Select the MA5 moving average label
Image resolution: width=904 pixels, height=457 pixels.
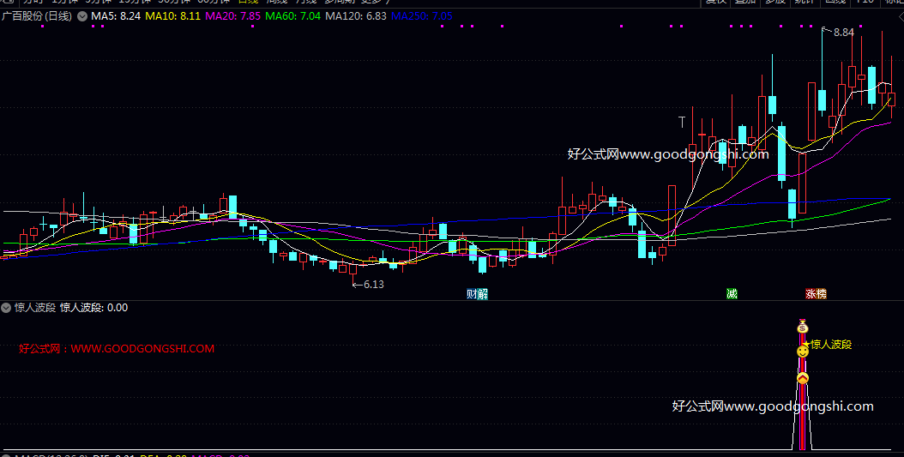(116, 16)
